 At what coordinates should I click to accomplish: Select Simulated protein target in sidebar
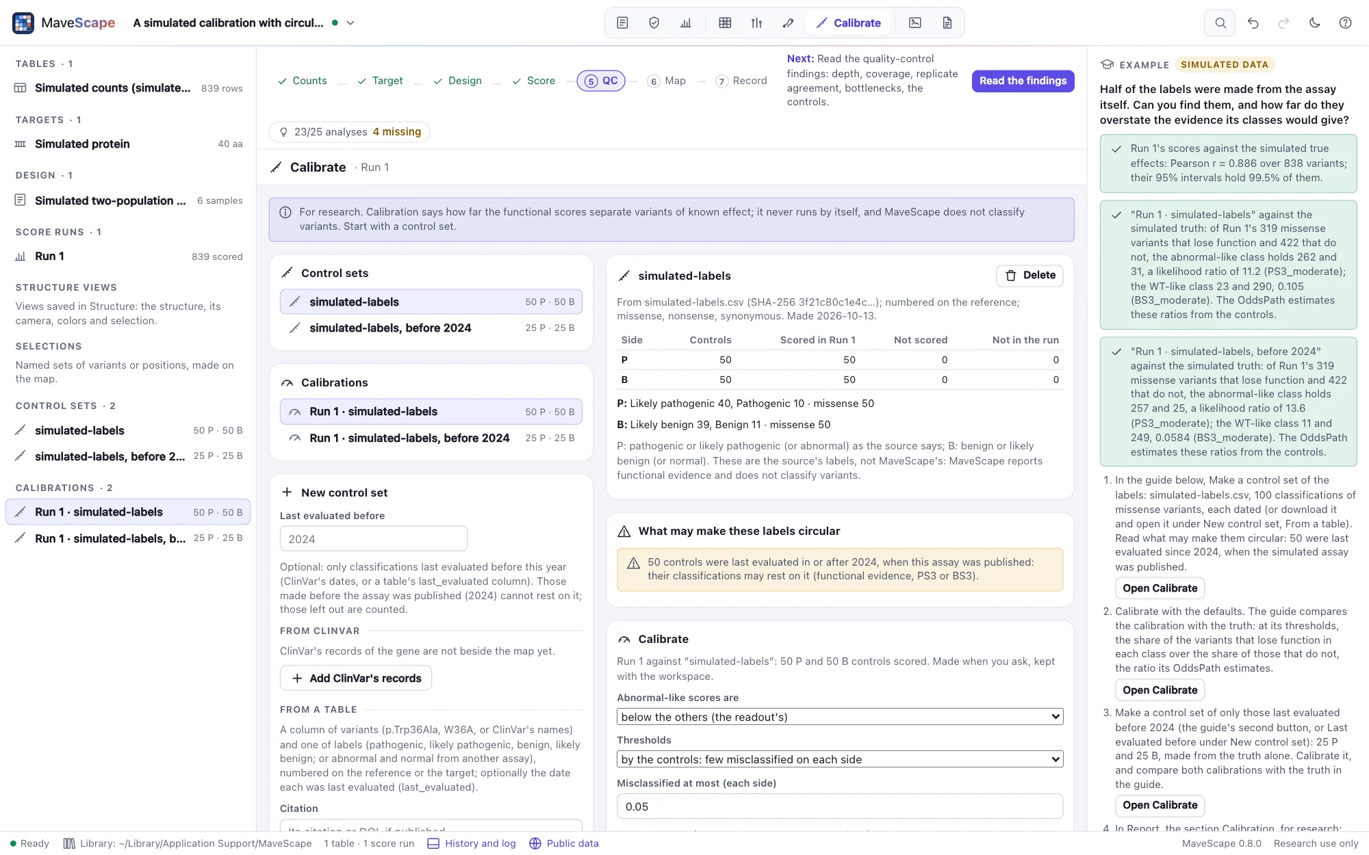click(x=128, y=144)
